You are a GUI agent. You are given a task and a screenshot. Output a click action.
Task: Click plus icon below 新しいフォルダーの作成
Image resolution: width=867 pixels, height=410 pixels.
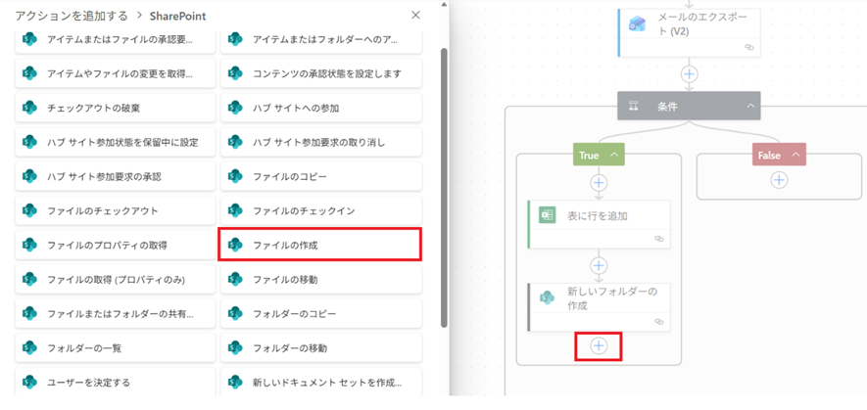tap(599, 345)
